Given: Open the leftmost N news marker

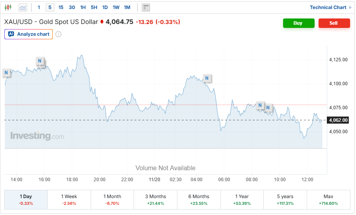Looking at the screenshot, I should [x=6, y=72].
